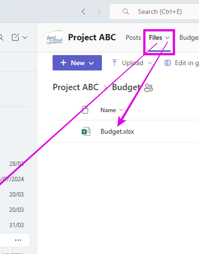This screenshot has height=254, width=199.
Task: Click the back navigation arrow
Action: [83, 12]
